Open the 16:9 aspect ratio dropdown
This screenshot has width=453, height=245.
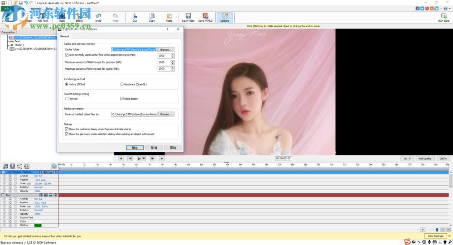point(407,159)
